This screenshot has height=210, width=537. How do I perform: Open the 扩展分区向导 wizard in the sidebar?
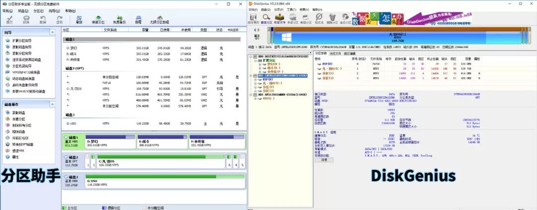22,41
